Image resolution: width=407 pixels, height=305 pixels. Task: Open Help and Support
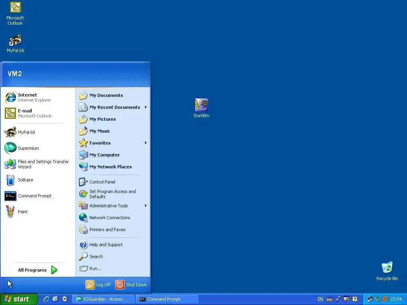pyautogui.click(x=113, y=245)
